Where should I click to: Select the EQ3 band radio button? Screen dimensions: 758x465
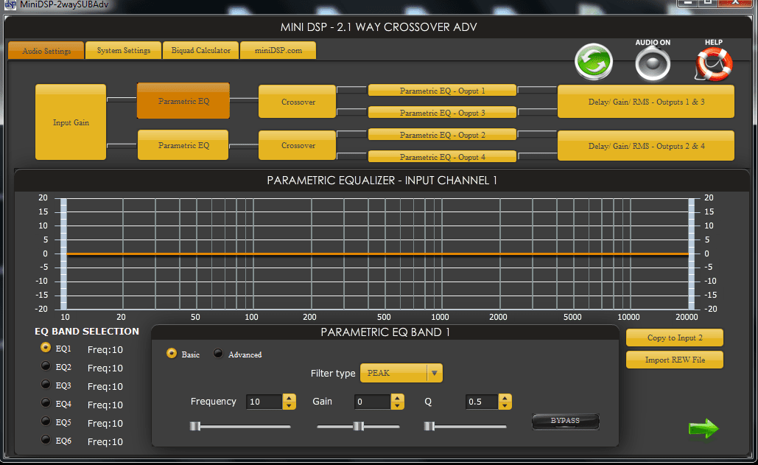46,384
